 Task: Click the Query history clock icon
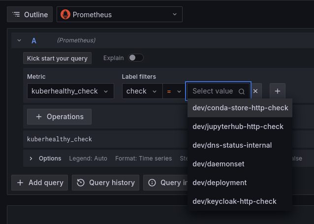click(x=81, y=183)
